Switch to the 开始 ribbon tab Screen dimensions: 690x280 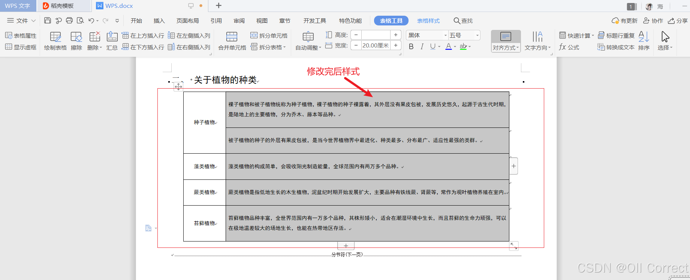click(136, 21)
